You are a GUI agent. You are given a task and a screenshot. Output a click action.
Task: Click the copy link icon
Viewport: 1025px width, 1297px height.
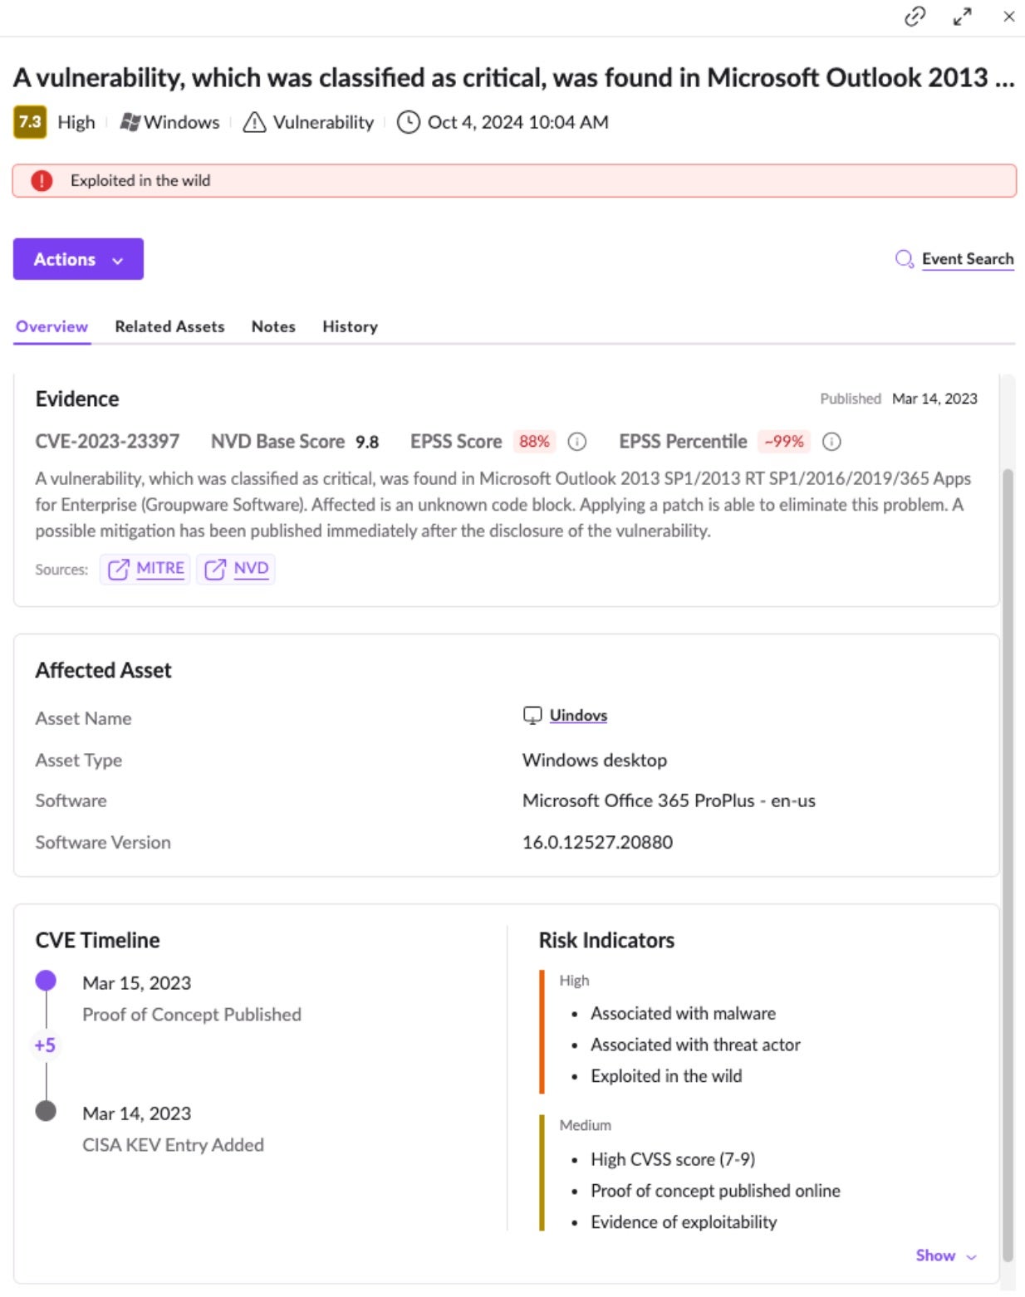coord(915,17)
